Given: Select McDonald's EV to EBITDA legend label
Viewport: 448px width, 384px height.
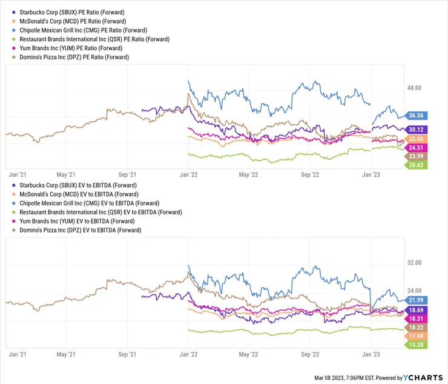Looking at the screenshot, I should click(81, 194).
